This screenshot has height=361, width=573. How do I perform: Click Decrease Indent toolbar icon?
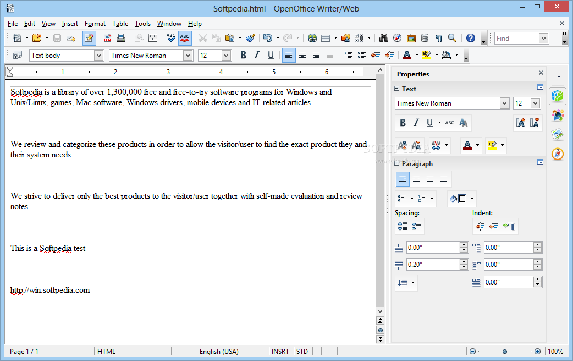tap(376, 55)
